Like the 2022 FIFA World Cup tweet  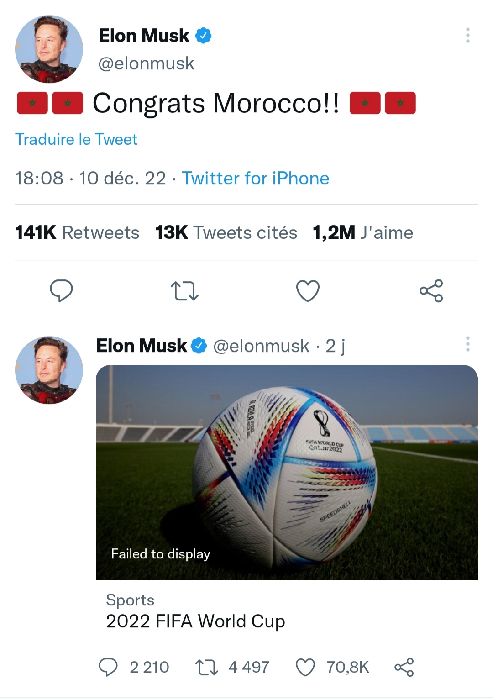pyautogui.click(x=305, y=667)
